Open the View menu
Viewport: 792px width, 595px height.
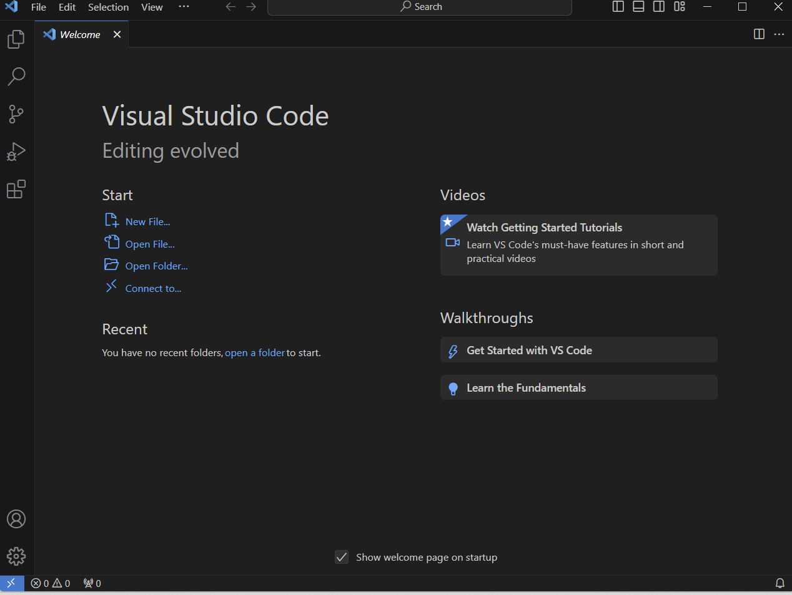coord(152,7)
